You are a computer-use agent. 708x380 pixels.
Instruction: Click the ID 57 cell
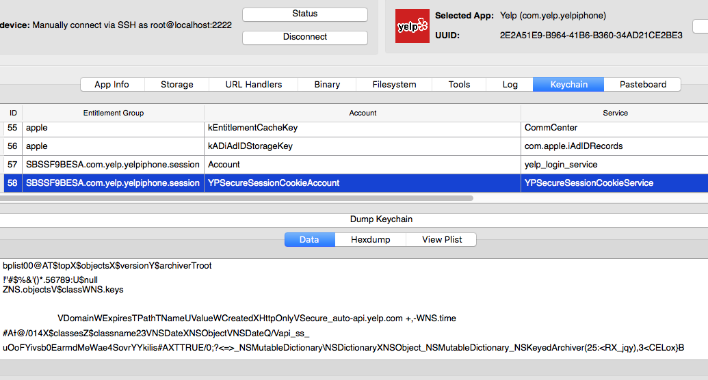[x=12, y=165]
